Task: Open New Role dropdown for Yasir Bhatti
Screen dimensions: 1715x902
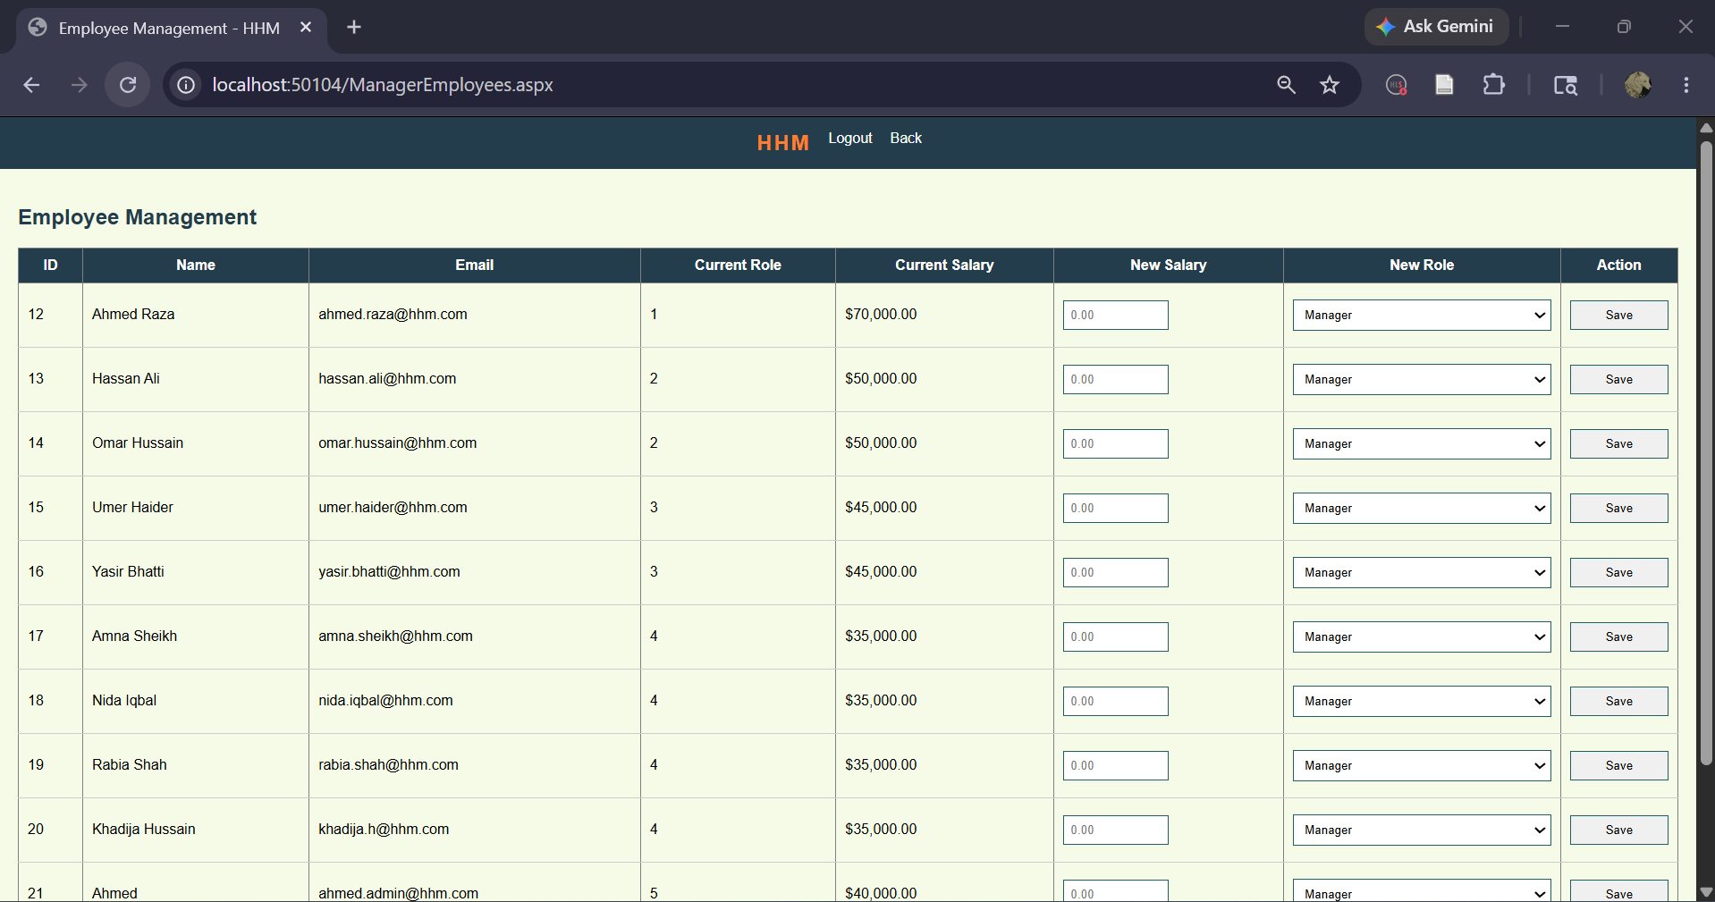Action: point(1422,572)
